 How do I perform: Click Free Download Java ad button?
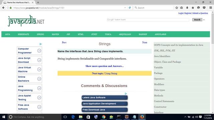point(105,110)
